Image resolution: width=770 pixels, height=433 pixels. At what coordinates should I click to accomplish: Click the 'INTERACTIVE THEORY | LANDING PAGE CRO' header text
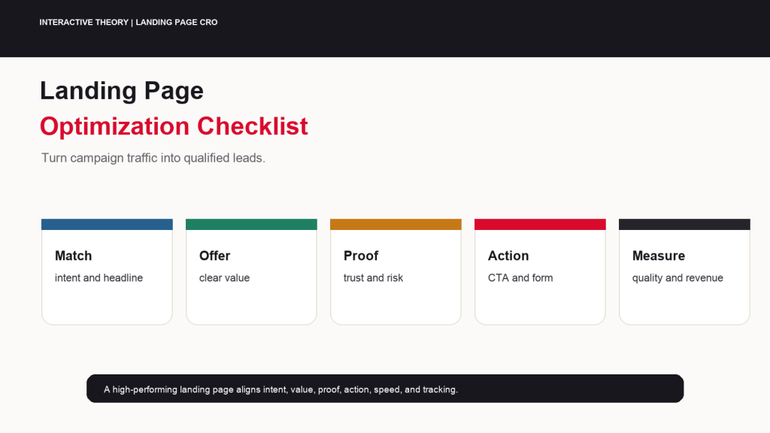(128, 22)
